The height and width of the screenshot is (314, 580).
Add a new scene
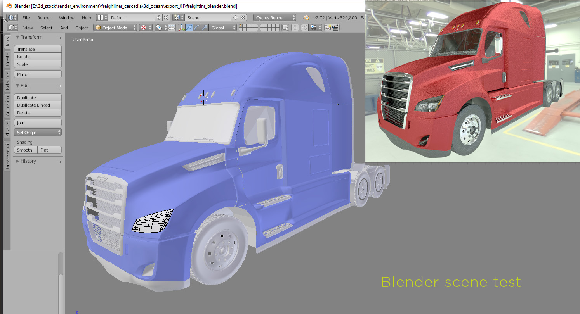(235, 18)
